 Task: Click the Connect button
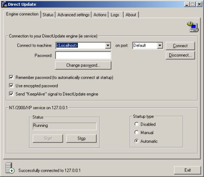(180, 46)
